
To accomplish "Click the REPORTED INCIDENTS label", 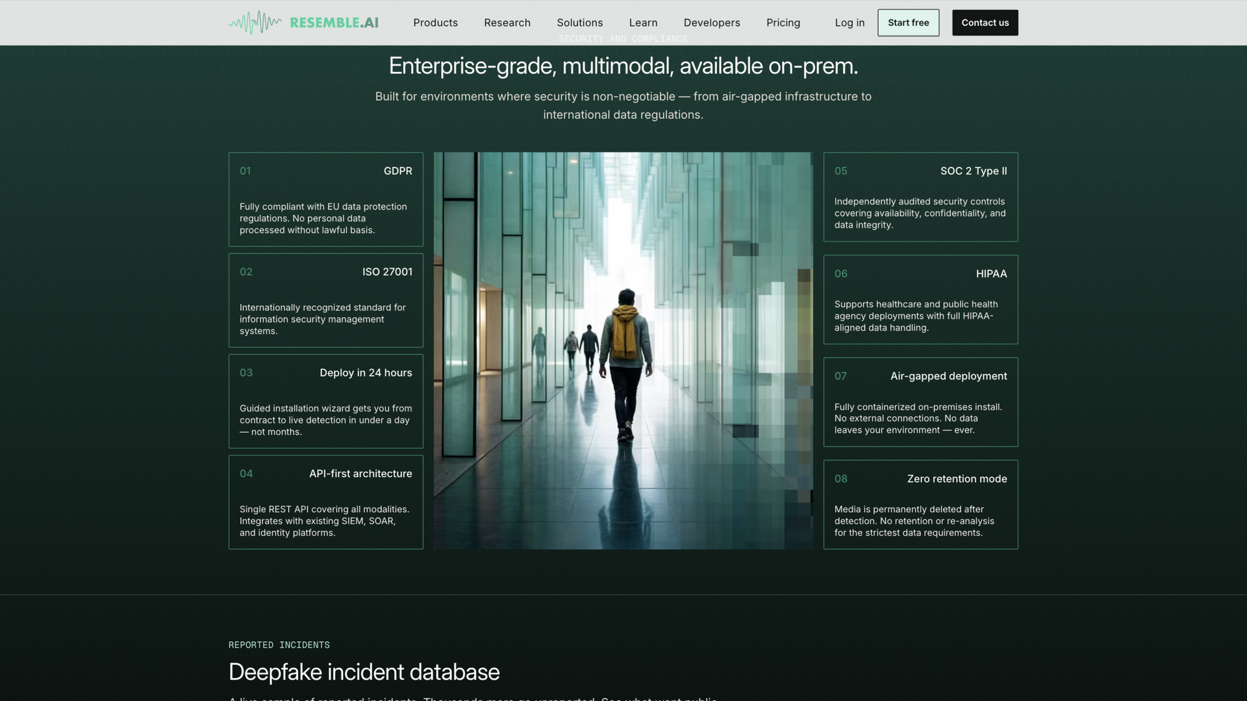I will (279, 645).
